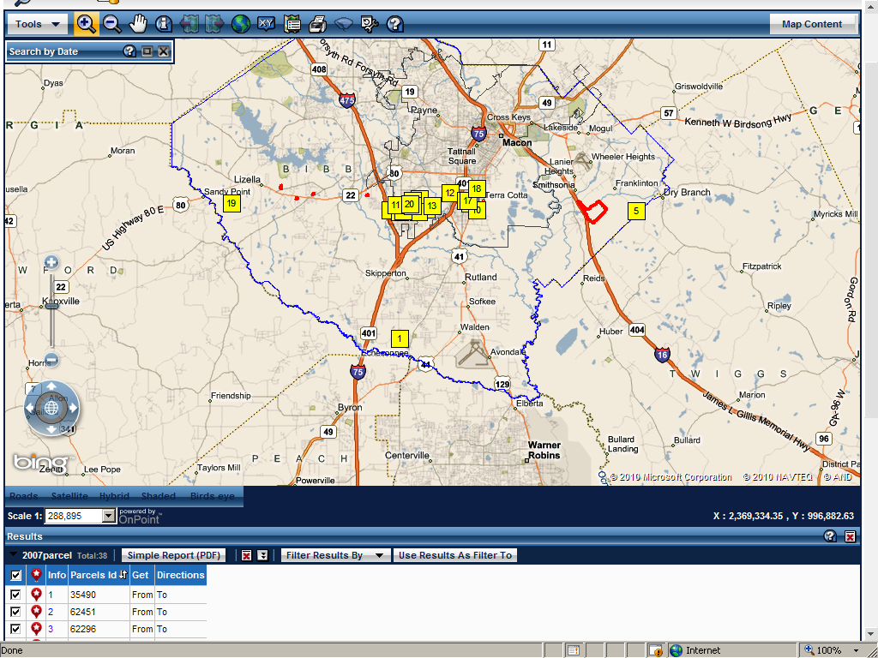Click the red pin for parcel 35490

pyautogui.click(x=36, y=595)
